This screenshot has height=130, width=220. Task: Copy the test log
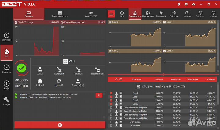(99, 95)
